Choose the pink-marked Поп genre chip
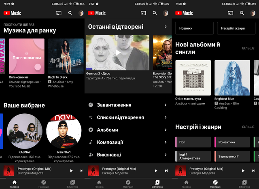Image resolution: width=259 pixels, height=189 pixels. click(x=193, y=142)
